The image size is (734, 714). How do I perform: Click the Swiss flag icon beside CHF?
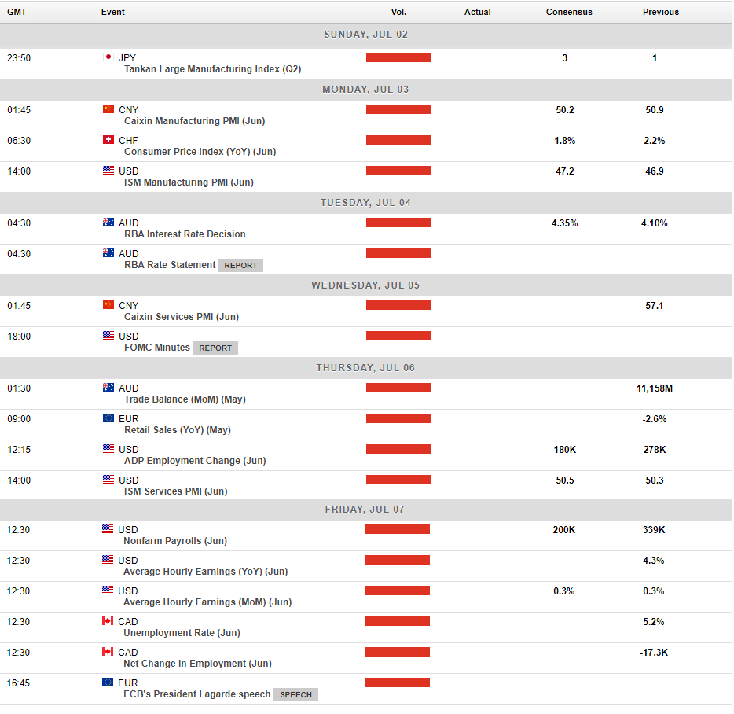click(x=108, y=140)
